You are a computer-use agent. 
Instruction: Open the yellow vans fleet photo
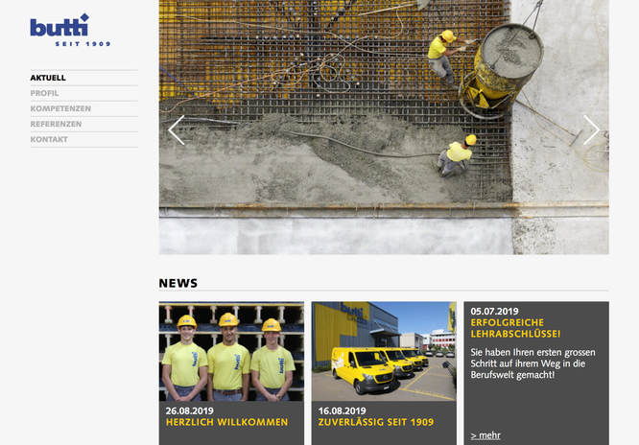pos(384,351)
